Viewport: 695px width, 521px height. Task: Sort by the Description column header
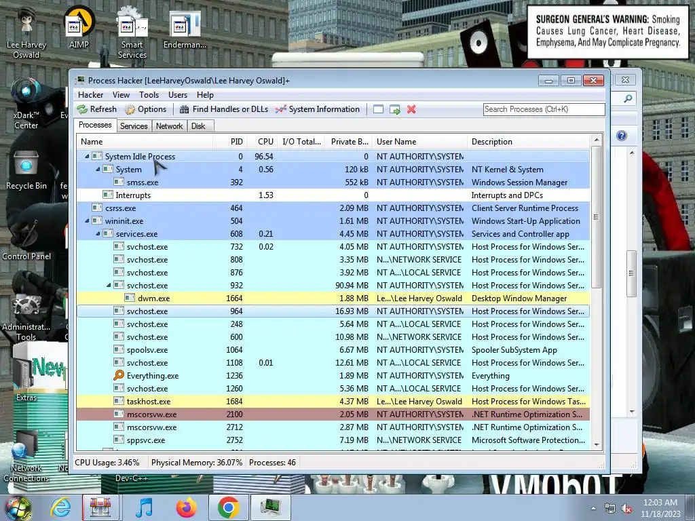point(529,142)
